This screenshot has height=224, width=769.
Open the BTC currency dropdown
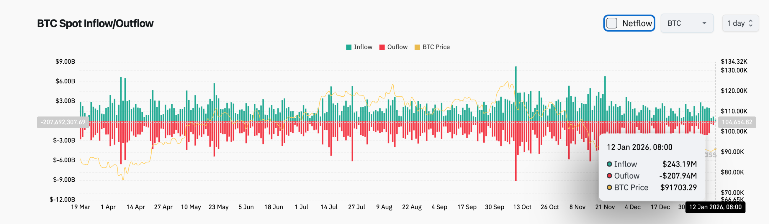click(686, 23)
